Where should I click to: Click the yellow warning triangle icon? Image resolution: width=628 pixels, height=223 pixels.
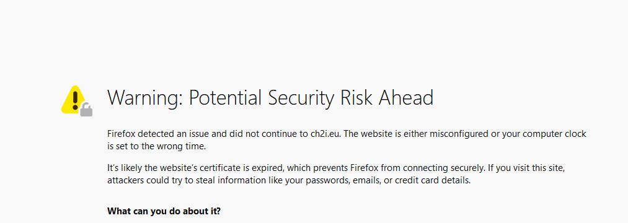(74, 99)
